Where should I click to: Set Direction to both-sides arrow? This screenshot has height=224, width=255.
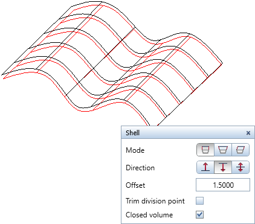coord(240,167)
